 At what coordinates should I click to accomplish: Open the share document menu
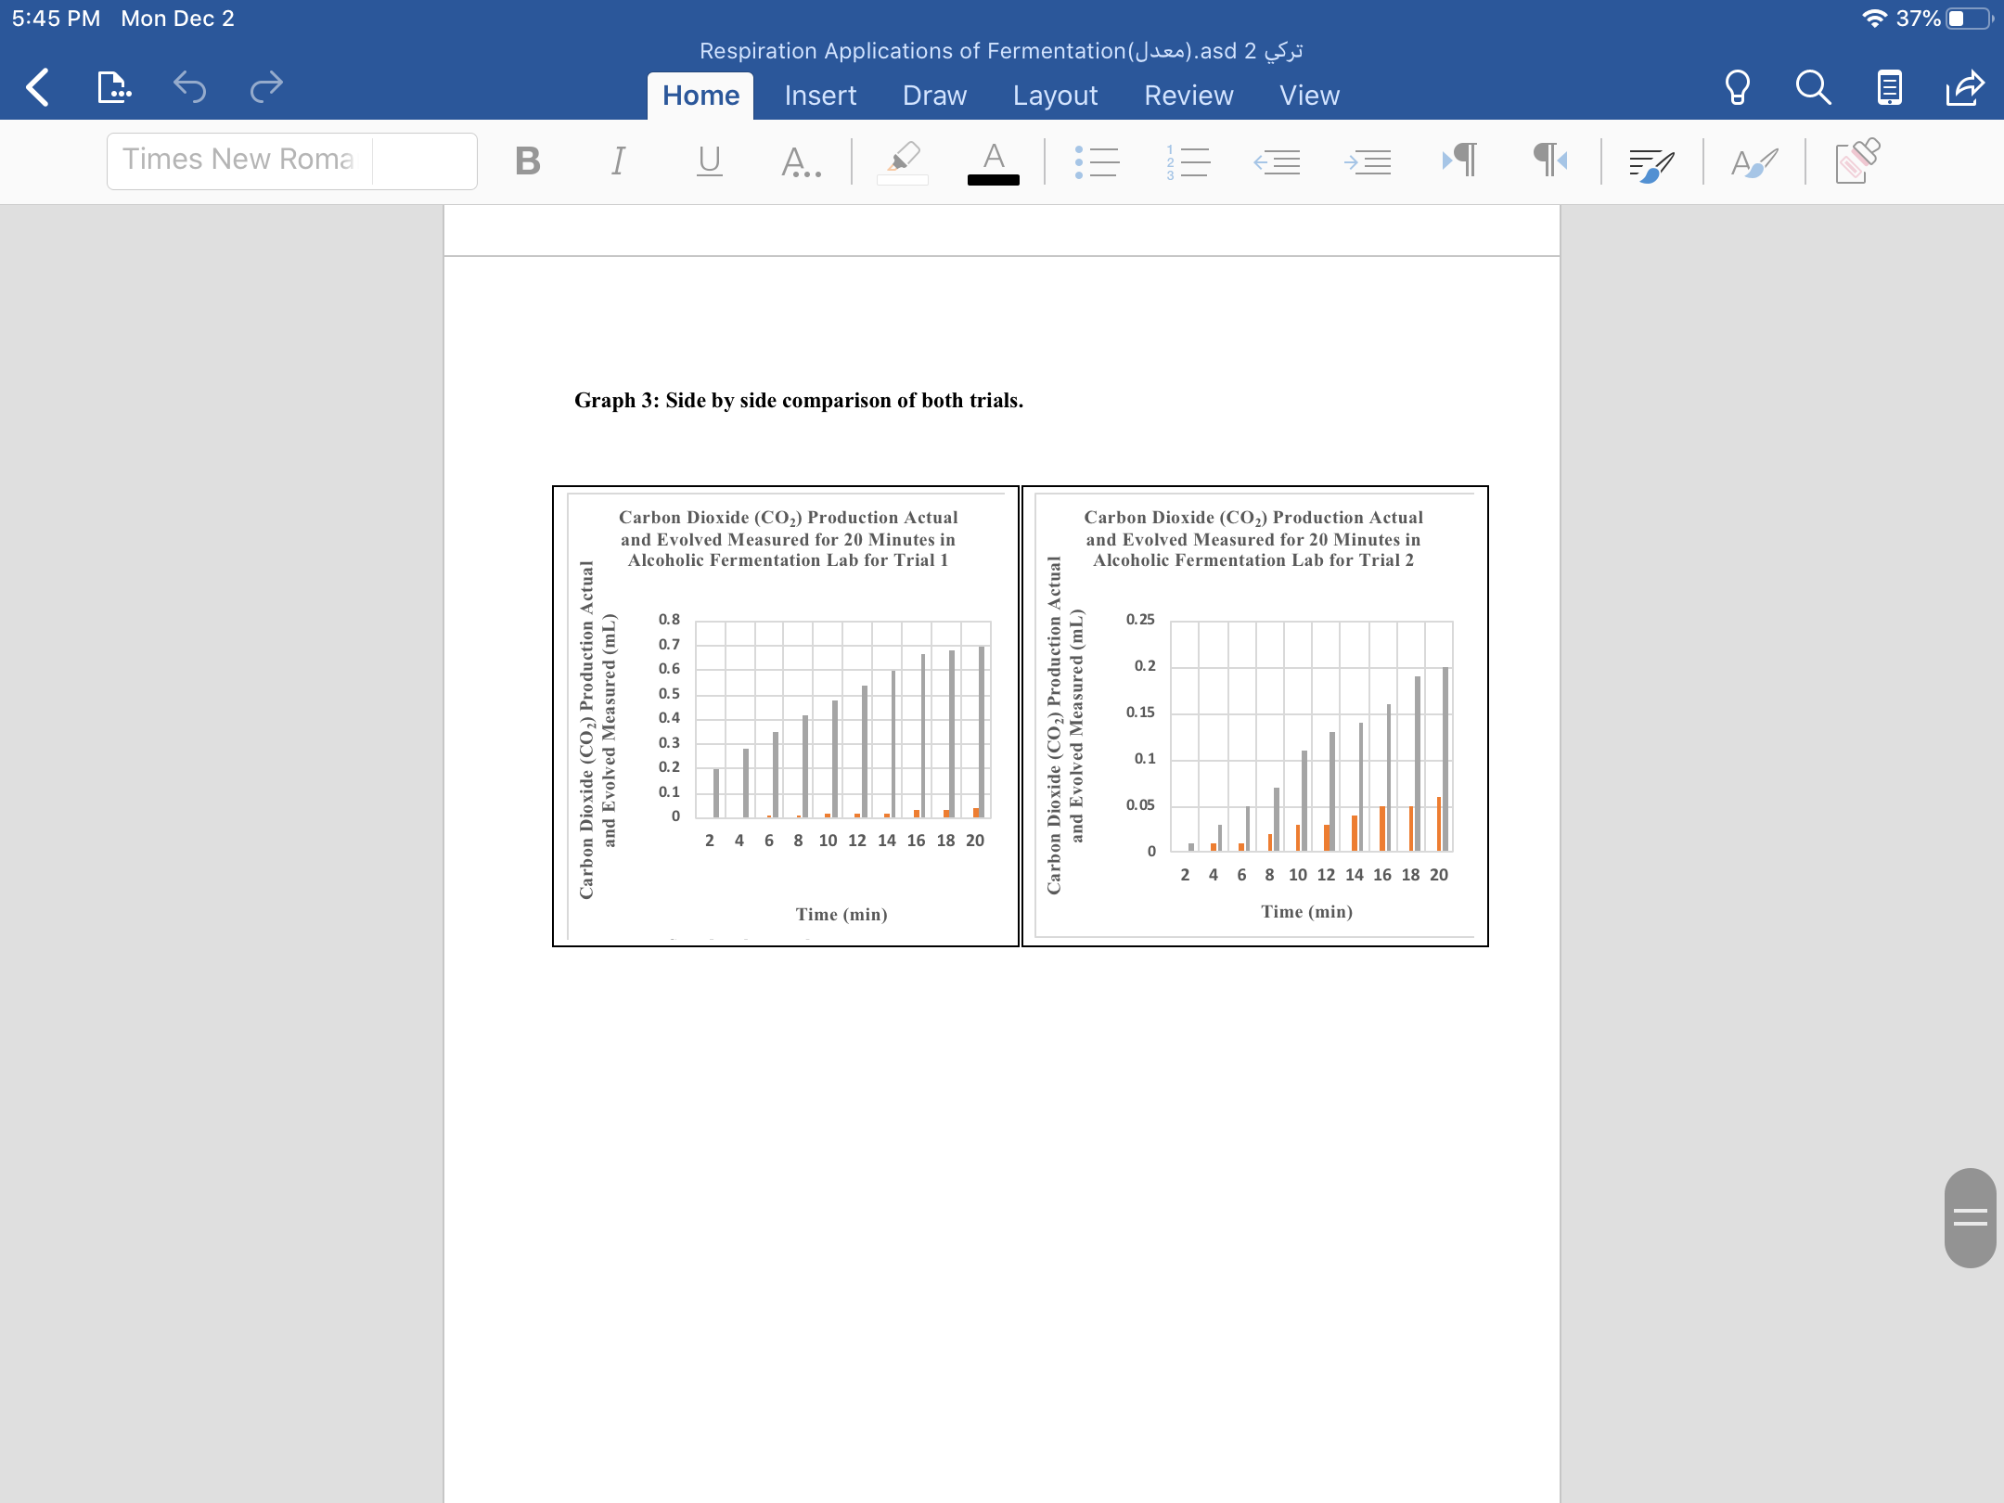click(x=1964, y=88)
